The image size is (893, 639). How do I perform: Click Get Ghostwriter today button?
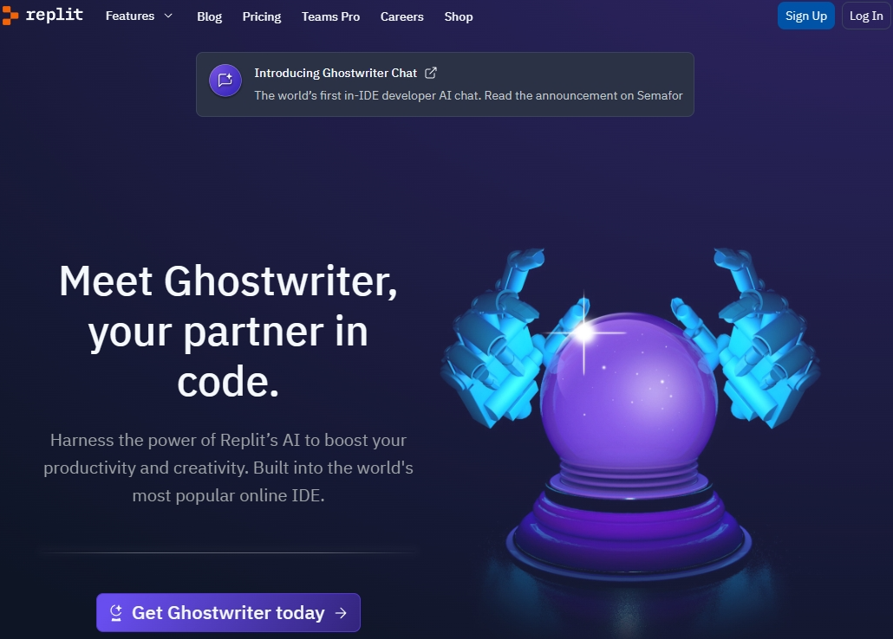click(228, 612)
